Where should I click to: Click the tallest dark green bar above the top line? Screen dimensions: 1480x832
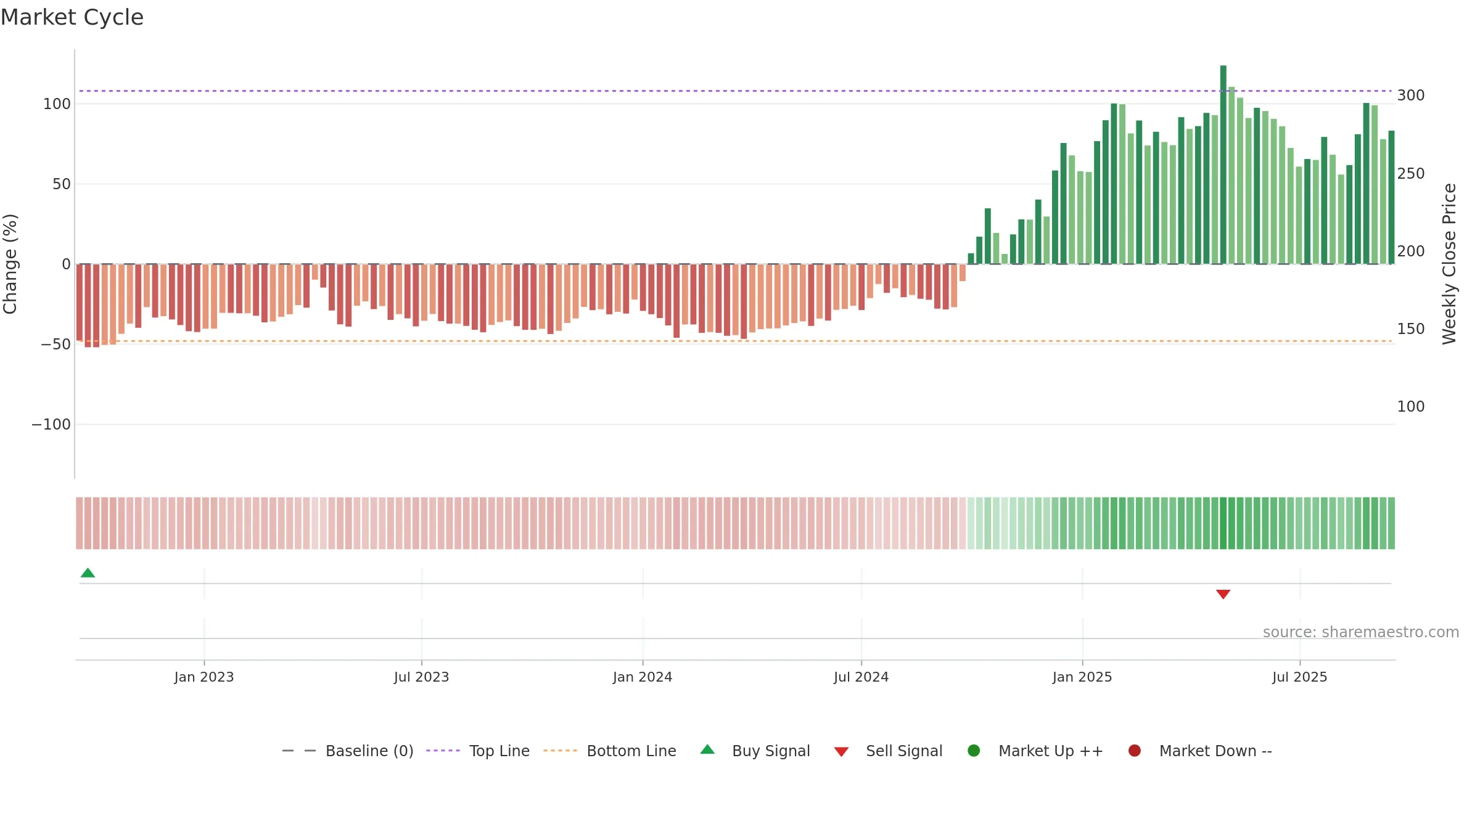[x=1223, y=165]
